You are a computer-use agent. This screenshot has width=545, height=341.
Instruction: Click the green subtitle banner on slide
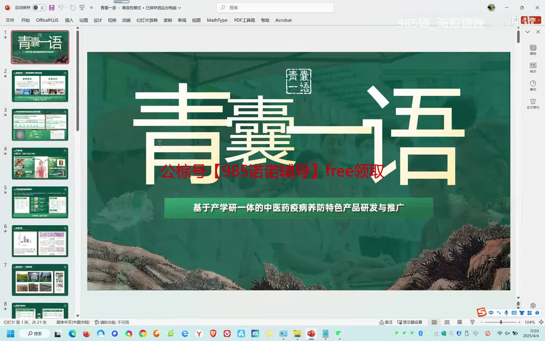[x=299, y=208]
